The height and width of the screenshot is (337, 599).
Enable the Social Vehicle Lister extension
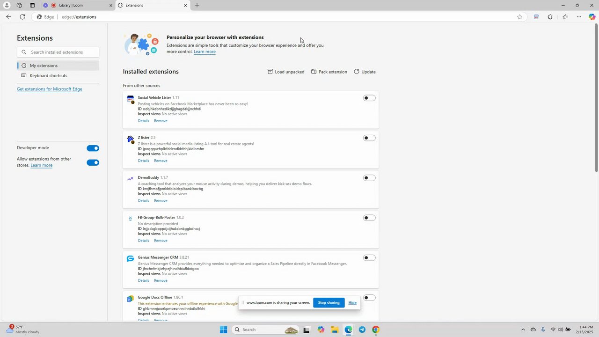[x=369, y=98]
